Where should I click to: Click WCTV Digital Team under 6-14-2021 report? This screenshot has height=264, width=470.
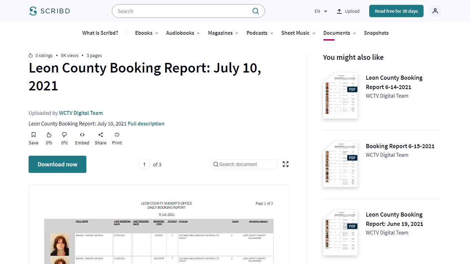pyautogui.click(x=387, y=96)
